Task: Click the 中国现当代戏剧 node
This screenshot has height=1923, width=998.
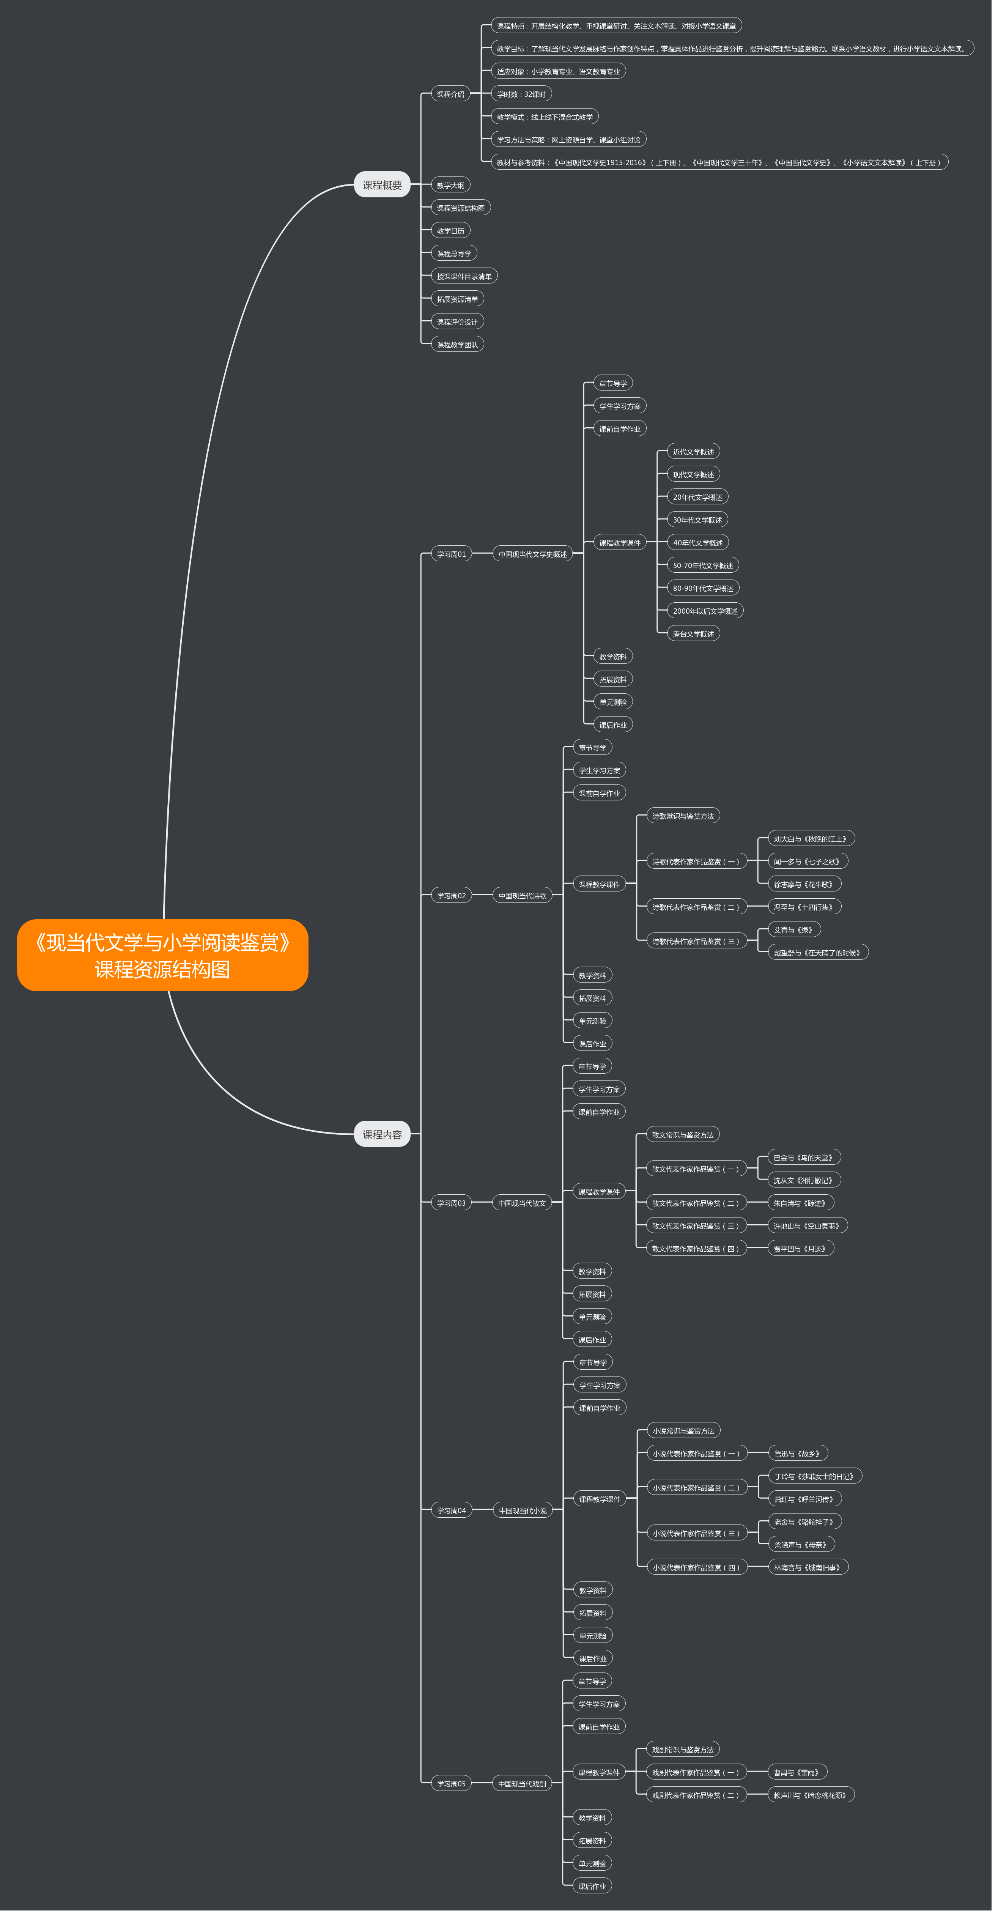Action: 522,1783
